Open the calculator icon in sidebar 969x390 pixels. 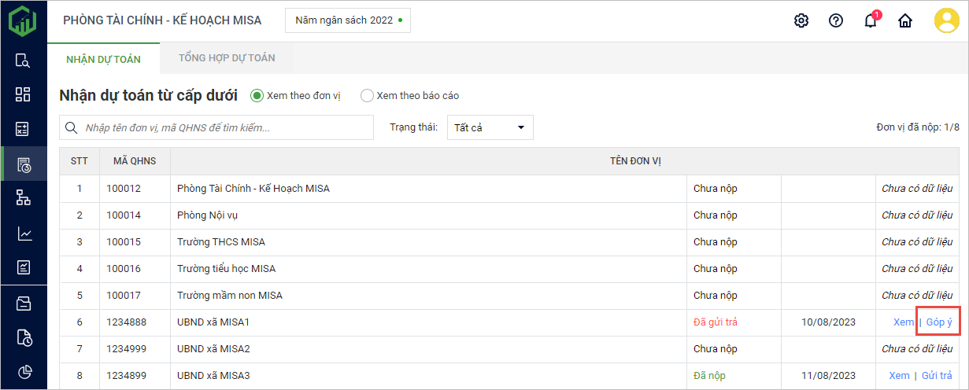(x=23, y=129)
